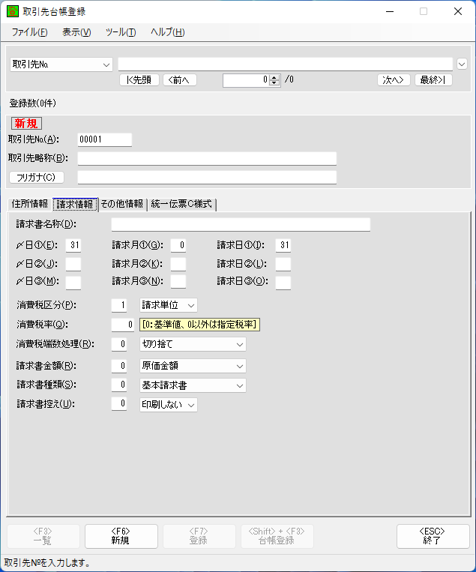The height and width of the screenshot is (572, 476).
Task: Click the フリガナ text input field
Action: [207, 177]
